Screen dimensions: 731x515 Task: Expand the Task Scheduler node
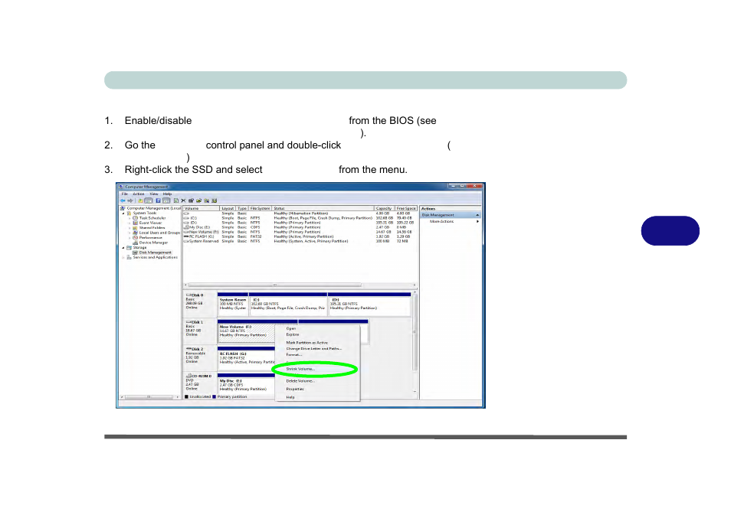click(129, 218)
